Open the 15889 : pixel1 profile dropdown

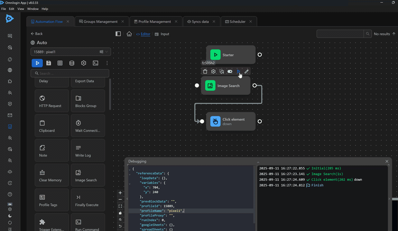pos(70,52)
